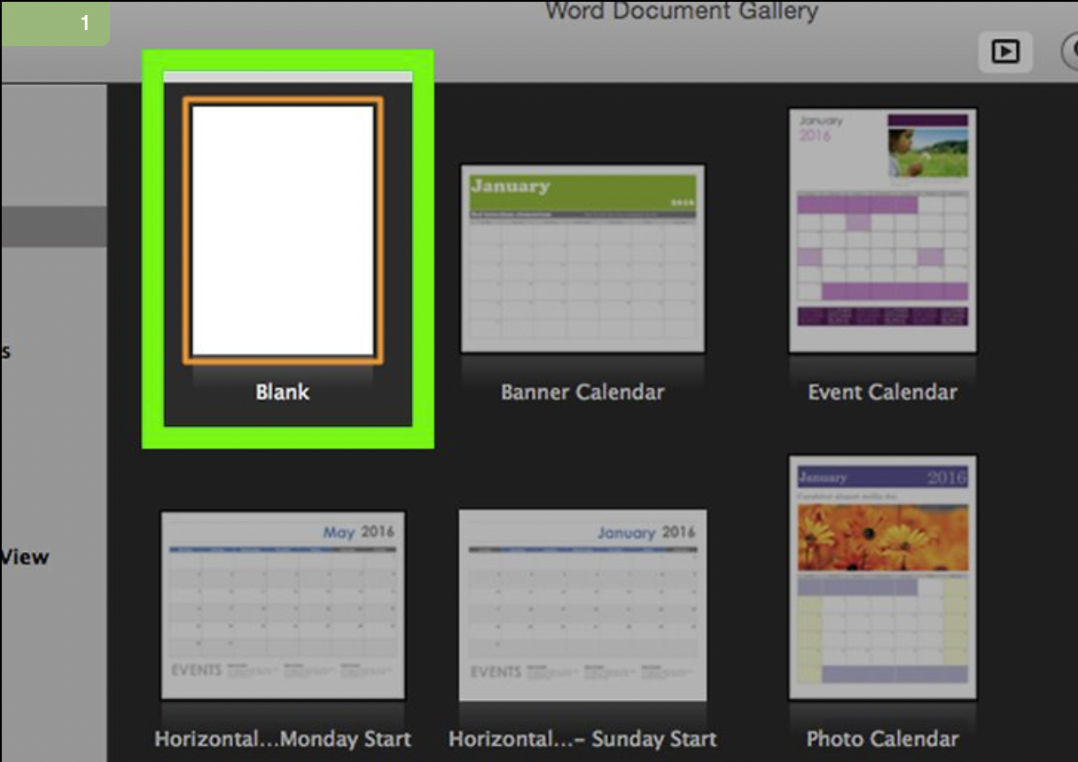Click the sidebar item ending in "s"
Screen dimensions: 1078x762
click(7, 352)
